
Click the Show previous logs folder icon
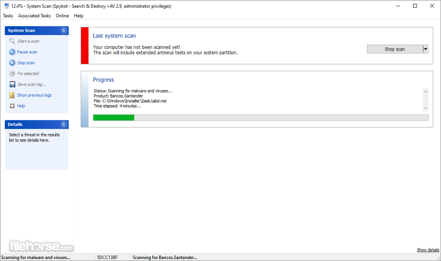(x=12, y=95)
